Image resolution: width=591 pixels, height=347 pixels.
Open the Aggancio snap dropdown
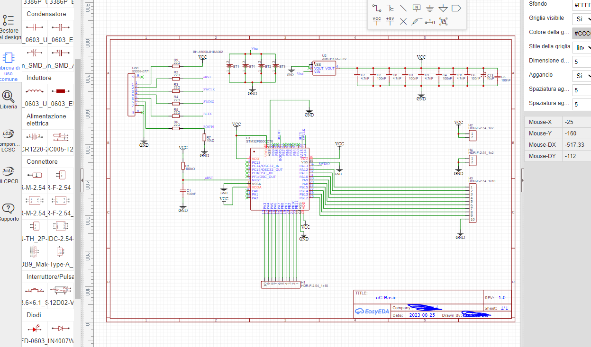[582, 76]
